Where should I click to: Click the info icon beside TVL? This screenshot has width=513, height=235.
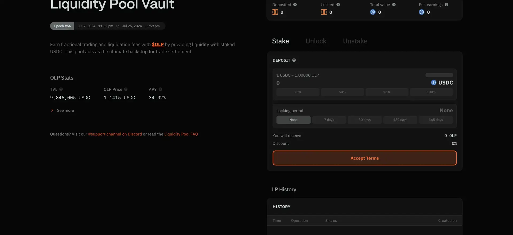pos(61,89)
